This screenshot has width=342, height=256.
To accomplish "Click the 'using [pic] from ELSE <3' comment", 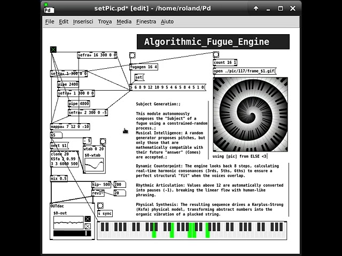I will pyautogui.click(x=240, y=156).
